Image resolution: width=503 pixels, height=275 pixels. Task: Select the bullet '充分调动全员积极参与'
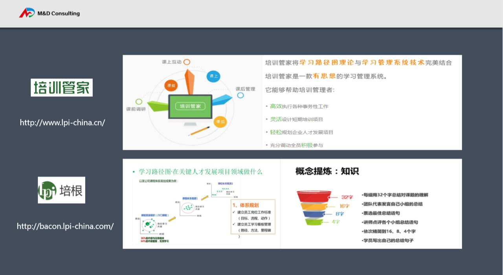pos(296,145)
